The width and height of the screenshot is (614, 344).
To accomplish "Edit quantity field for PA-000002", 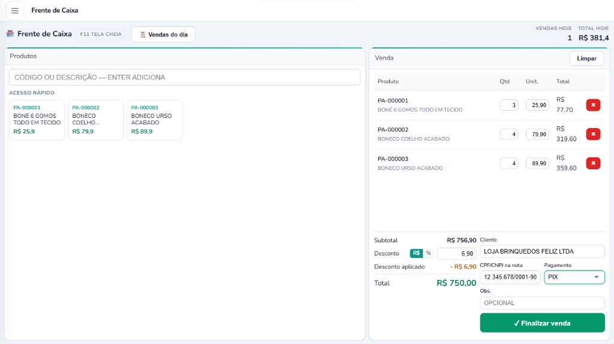I will point(509,134).
